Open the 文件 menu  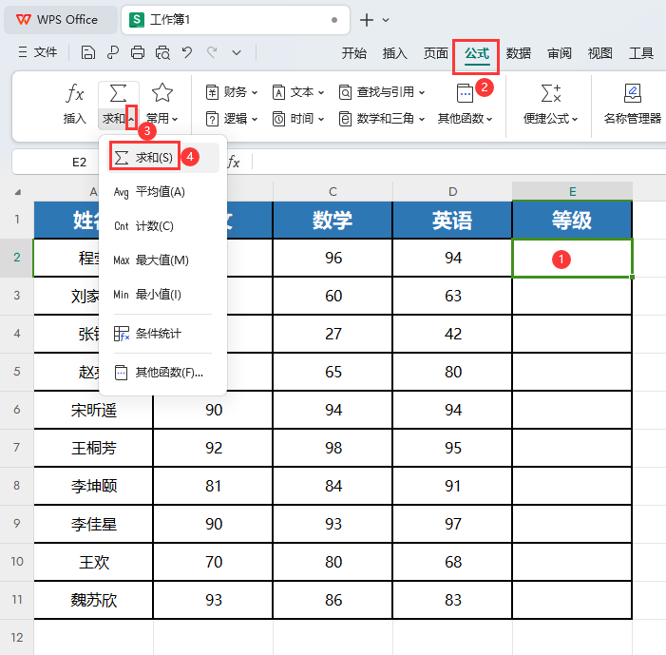point(38,52)
